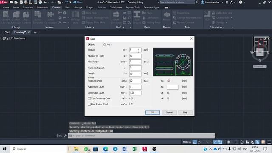
Task: Open the Express Tools ribbon tab
Action: tap(133, 8)
